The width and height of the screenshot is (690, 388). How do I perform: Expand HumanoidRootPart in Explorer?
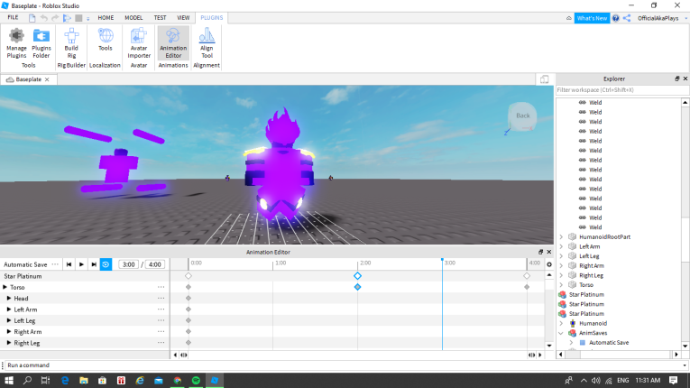pyautogui.click(x=561, y=237)
